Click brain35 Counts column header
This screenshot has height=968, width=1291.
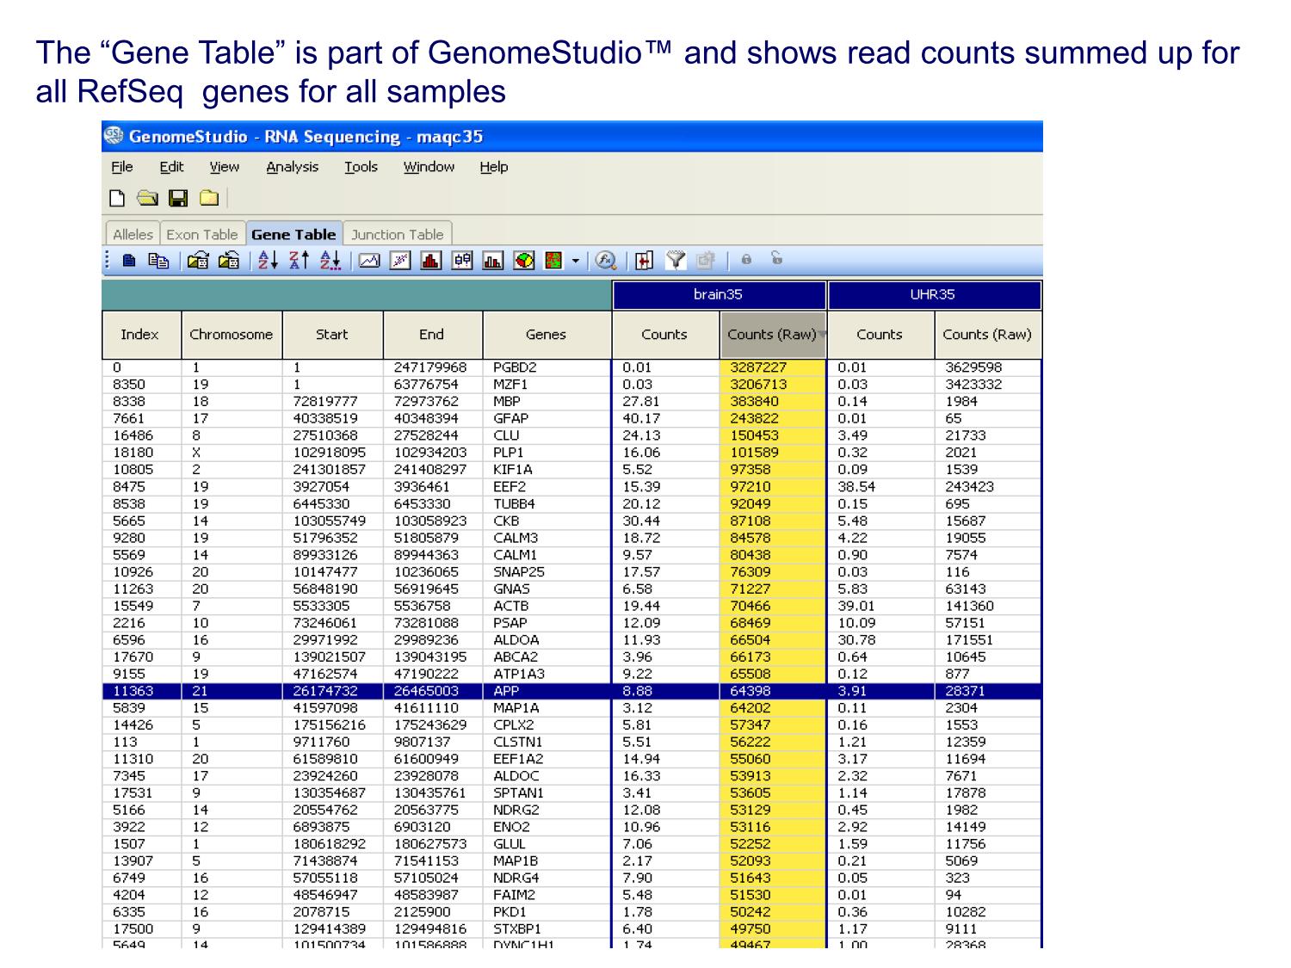(664, 335)
